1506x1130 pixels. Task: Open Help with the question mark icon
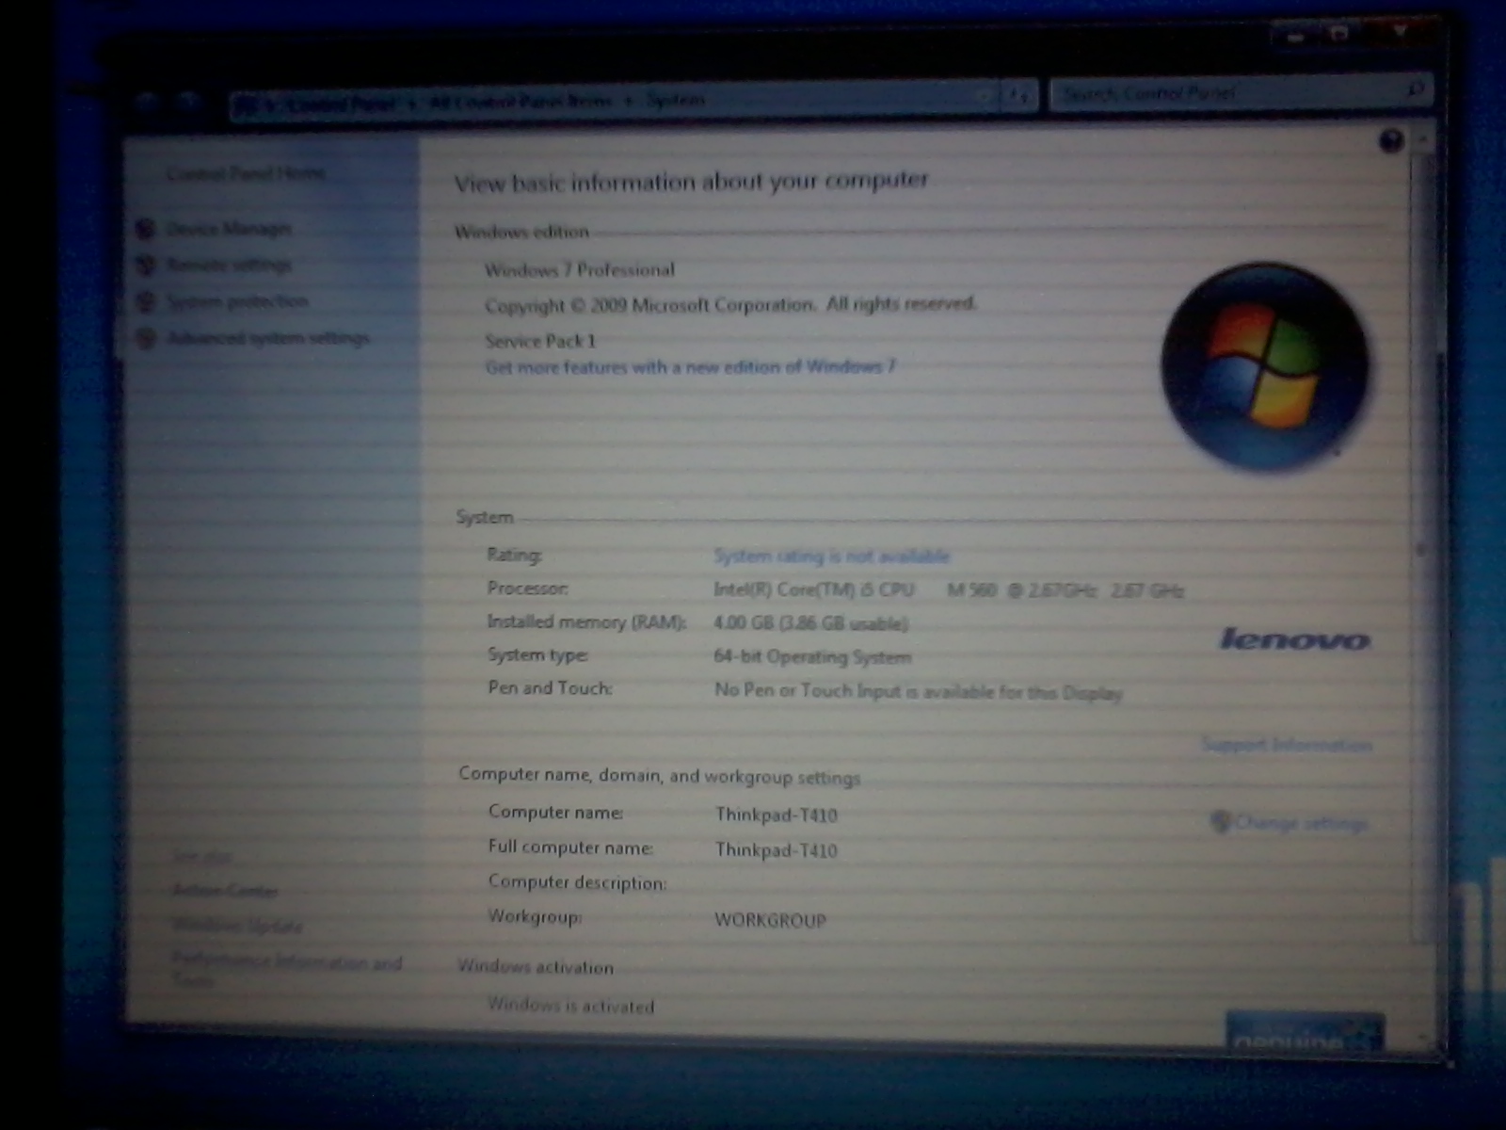[1390, 141]
